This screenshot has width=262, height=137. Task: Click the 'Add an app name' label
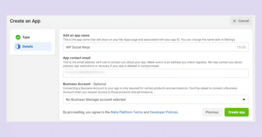coord(76,35)
